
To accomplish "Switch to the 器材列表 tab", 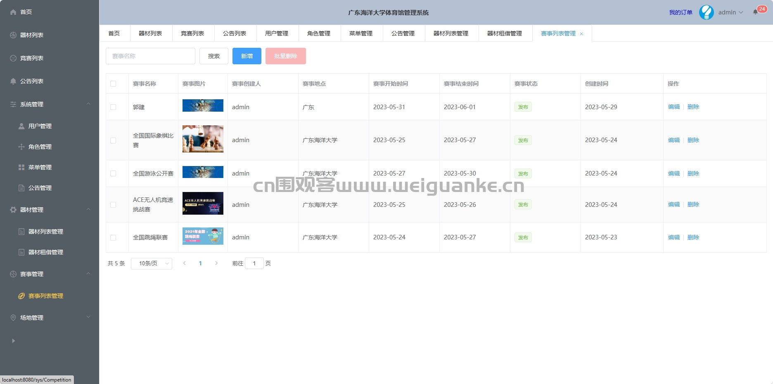I will 151,33.
